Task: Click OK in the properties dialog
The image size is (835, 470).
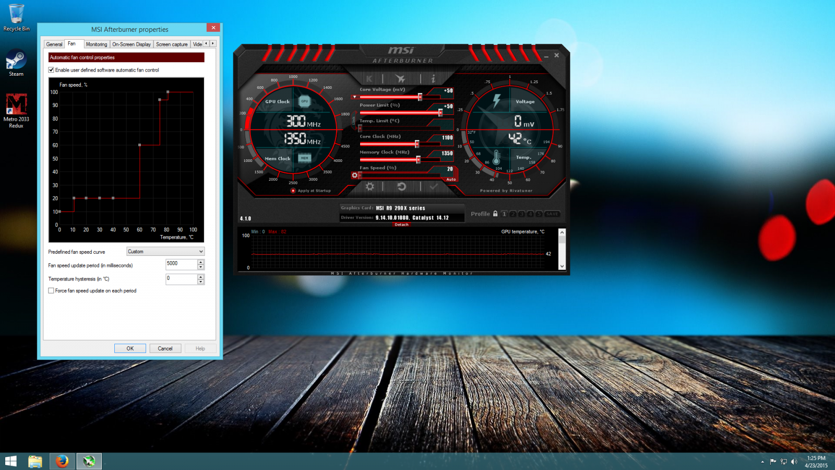Action: coord(130,348)
